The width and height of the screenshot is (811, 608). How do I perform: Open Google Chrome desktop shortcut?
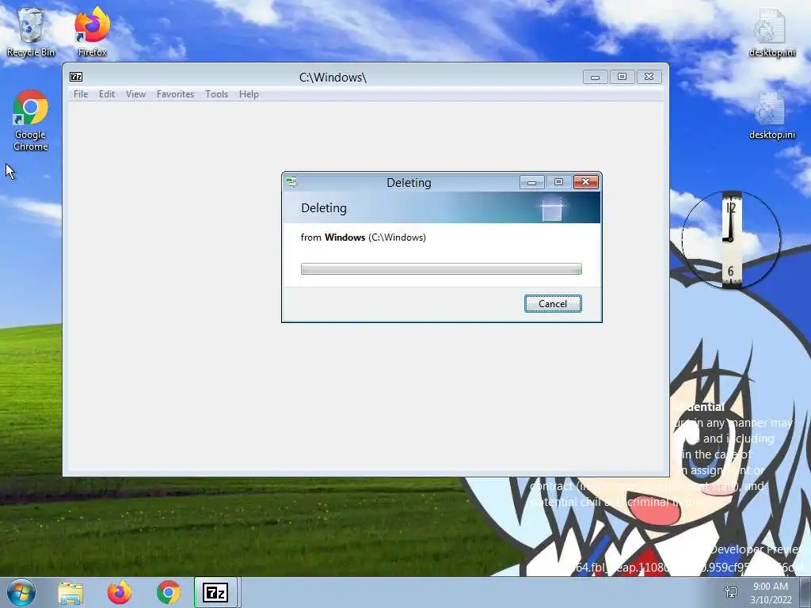[31, 120]
